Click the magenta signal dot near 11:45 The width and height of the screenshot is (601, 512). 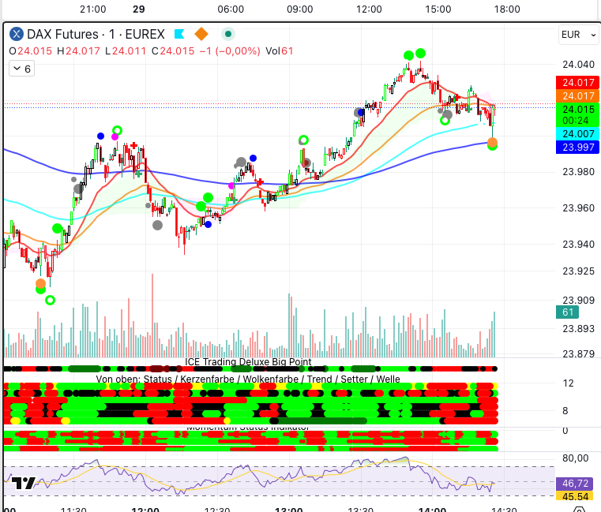(x=115, y=136)
